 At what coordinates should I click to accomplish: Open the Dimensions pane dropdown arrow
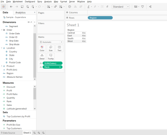pyautogui.click(x=35, y=22)
